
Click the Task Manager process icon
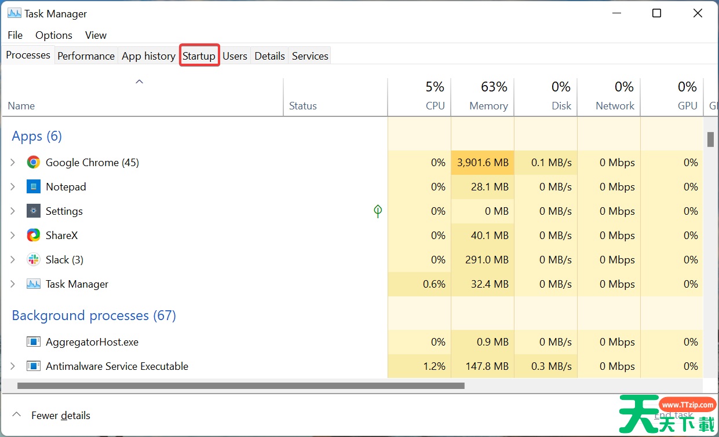tap(34, 284)
